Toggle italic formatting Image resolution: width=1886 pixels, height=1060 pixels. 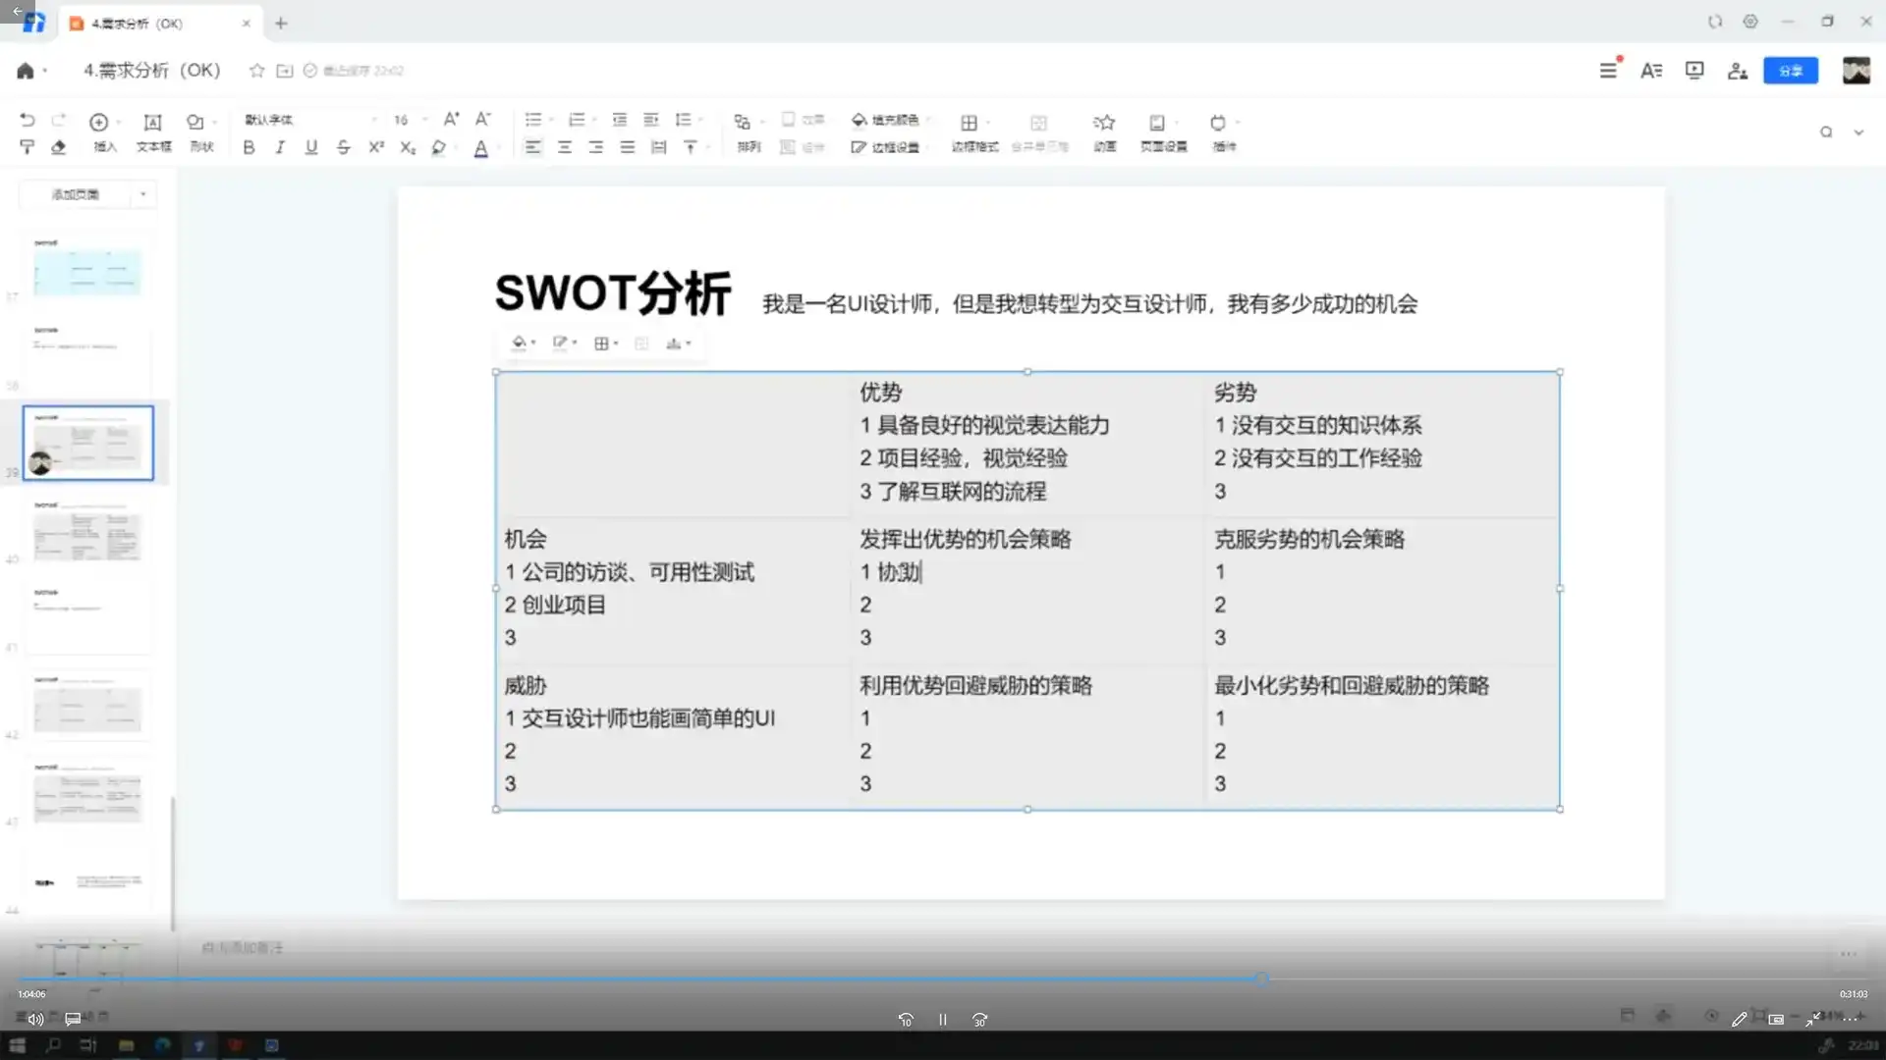(280, 147)
